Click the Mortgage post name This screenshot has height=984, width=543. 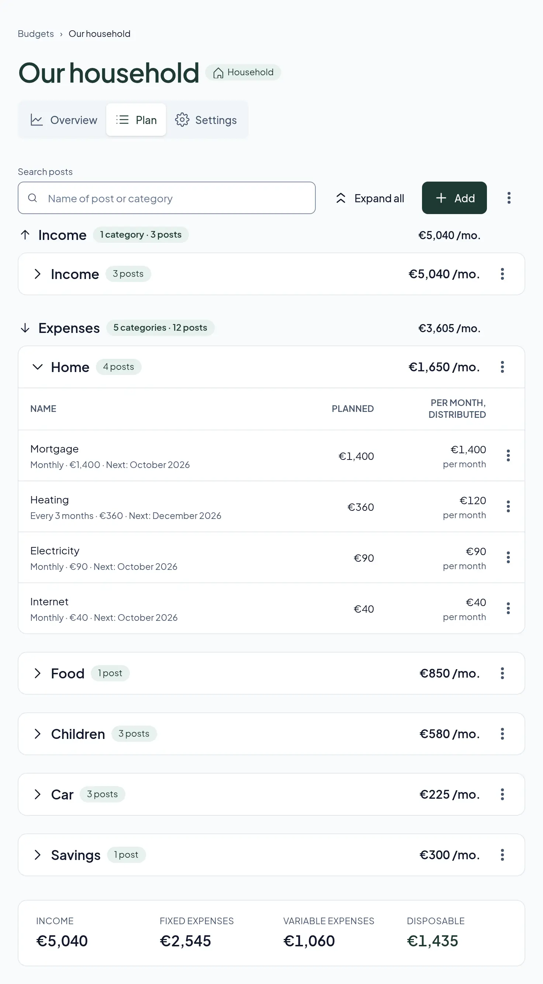click(x=54, y=449)
